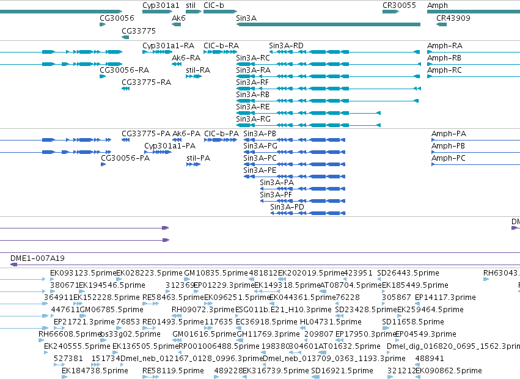Open the Sin3A-RE transcript label
This screenshot has height=380, width=520.
point(253,107)
